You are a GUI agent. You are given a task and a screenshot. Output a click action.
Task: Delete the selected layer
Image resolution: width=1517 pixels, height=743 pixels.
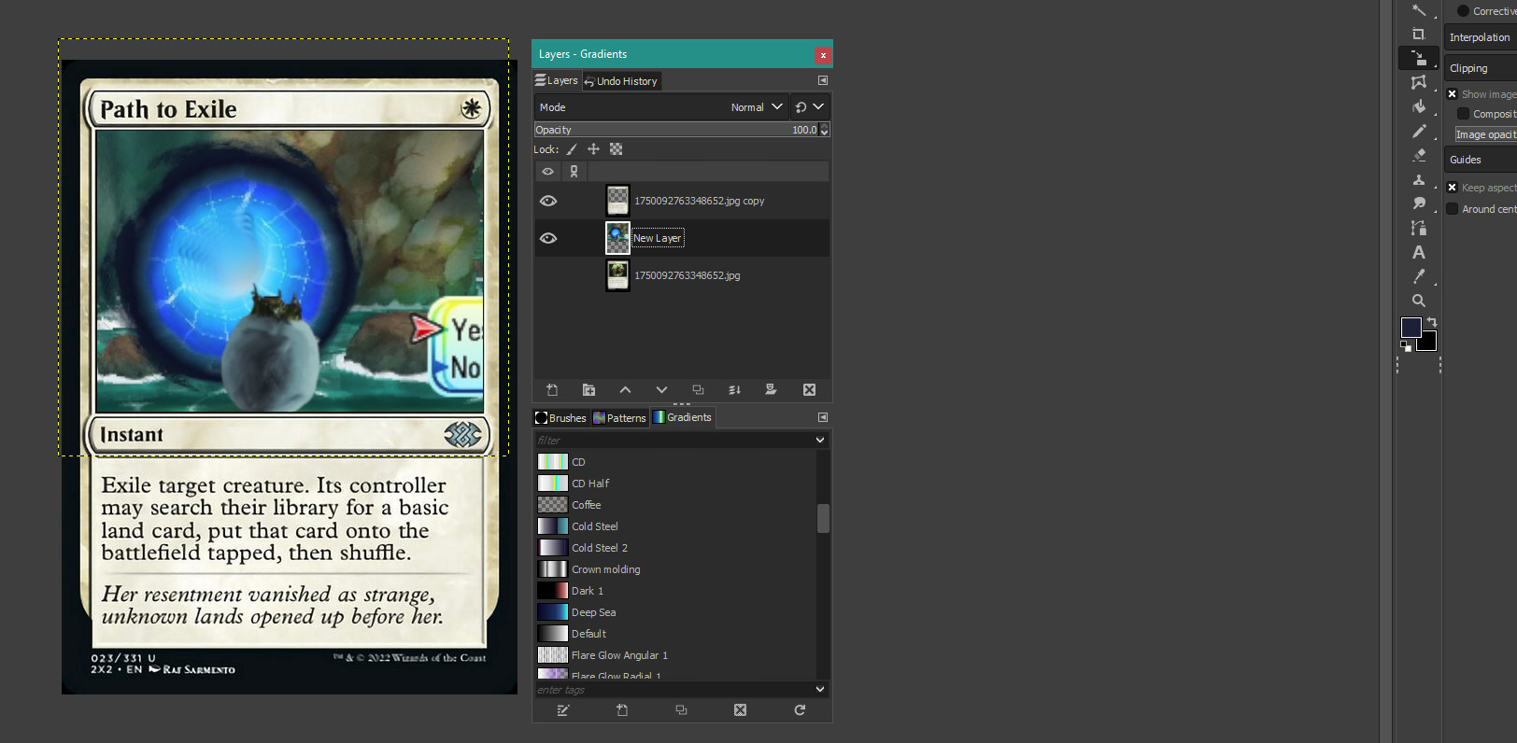point(809,390)
